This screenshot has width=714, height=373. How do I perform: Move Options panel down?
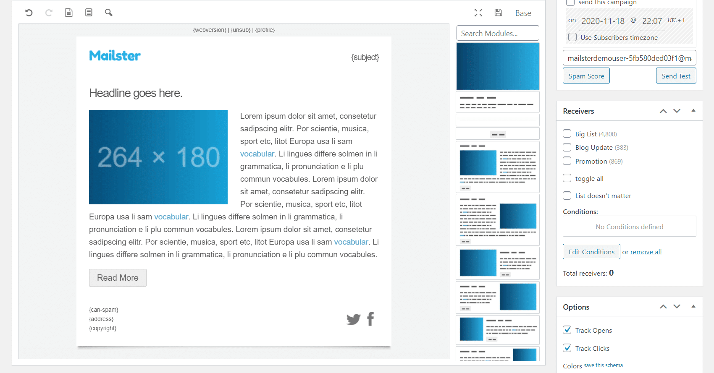click(677, 307)
